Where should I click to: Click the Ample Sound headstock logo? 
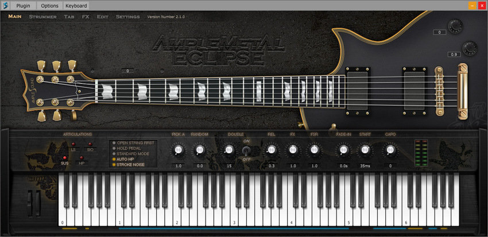(x=31, y=91)
